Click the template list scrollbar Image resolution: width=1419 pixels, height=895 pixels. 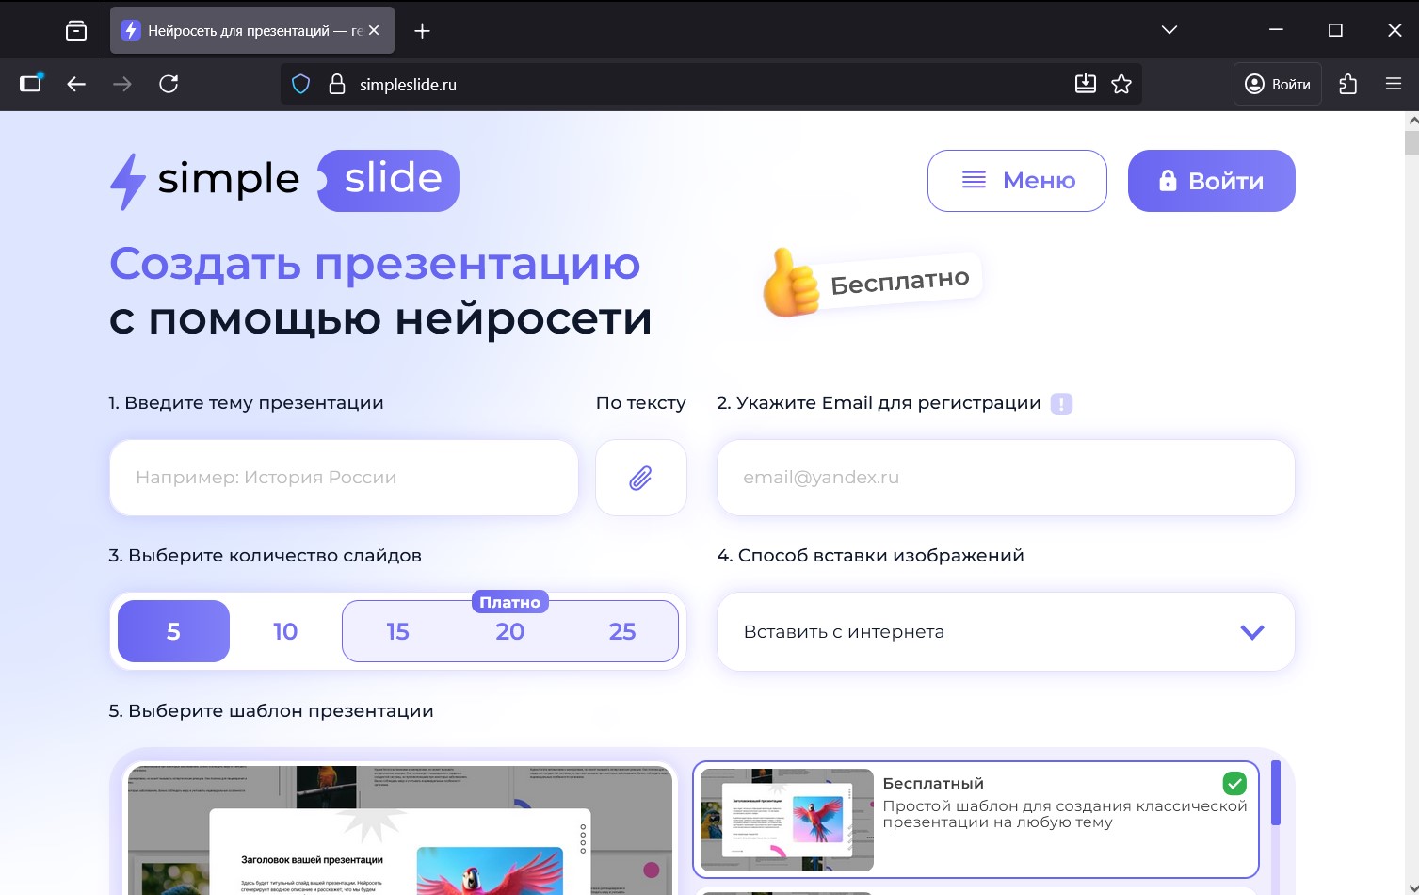(x=1276, y=793)
